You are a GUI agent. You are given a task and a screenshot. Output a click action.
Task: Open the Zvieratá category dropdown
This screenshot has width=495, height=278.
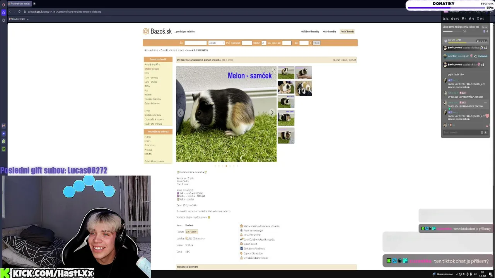click(216, 43)
